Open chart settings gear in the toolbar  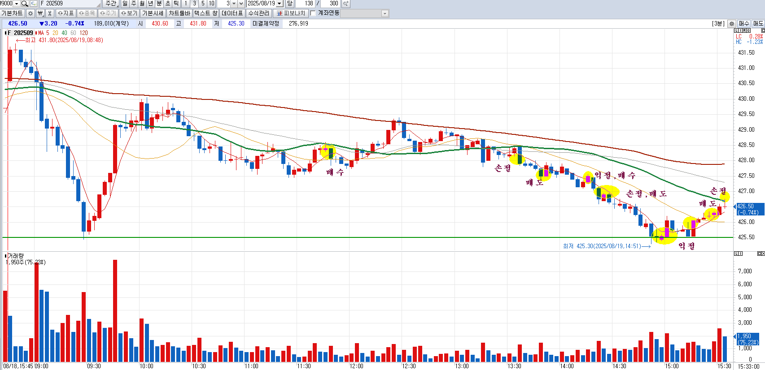(30, 13)
